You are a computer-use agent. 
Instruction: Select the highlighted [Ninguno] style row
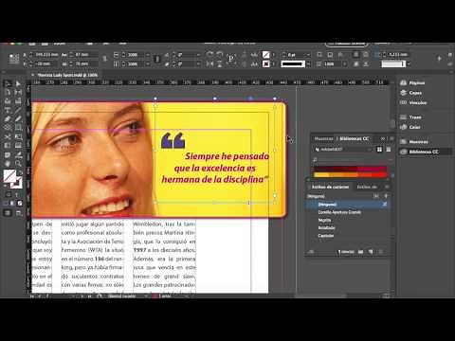[x=347, y=205]
